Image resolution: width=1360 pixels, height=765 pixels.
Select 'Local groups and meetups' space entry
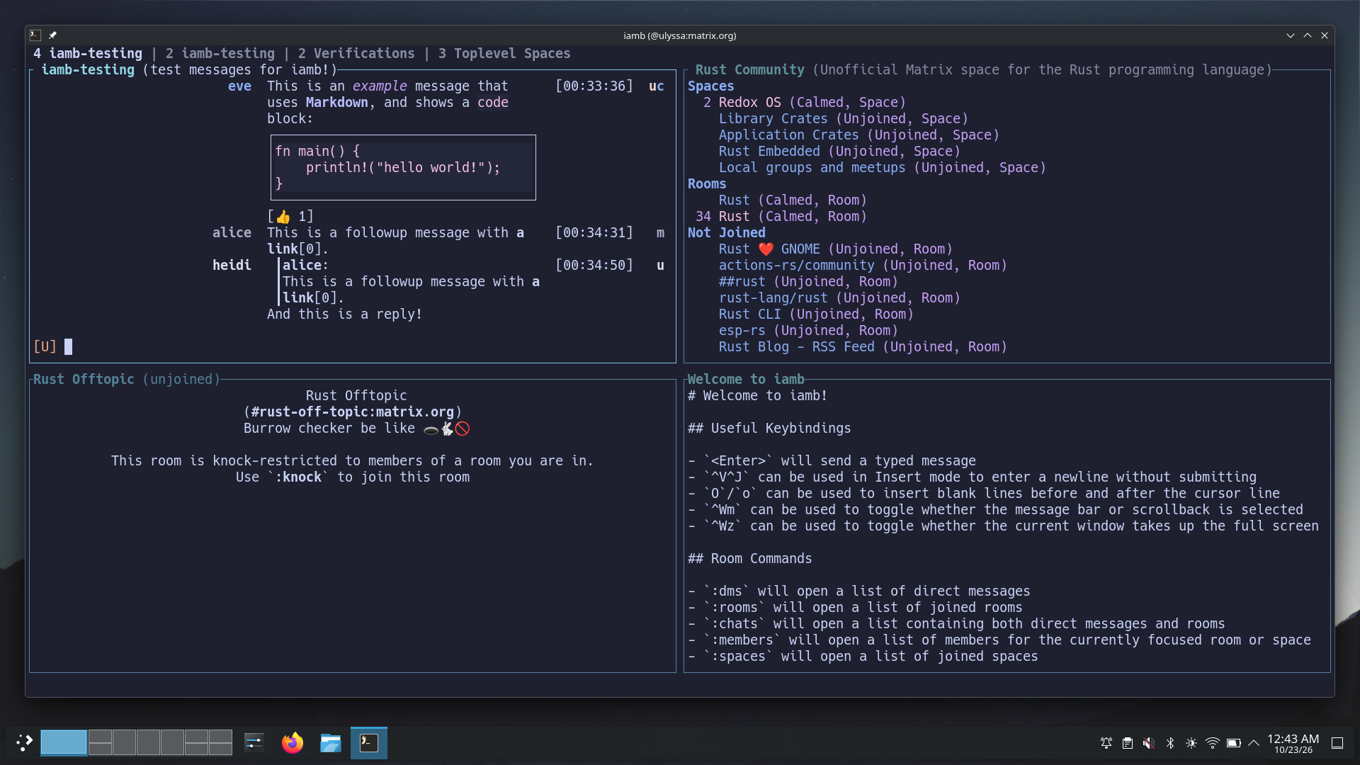click(x=883, y=167)
